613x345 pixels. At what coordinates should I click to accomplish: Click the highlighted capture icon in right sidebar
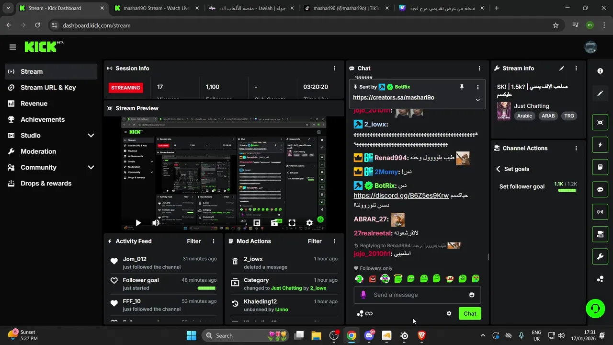coord(600,122)
